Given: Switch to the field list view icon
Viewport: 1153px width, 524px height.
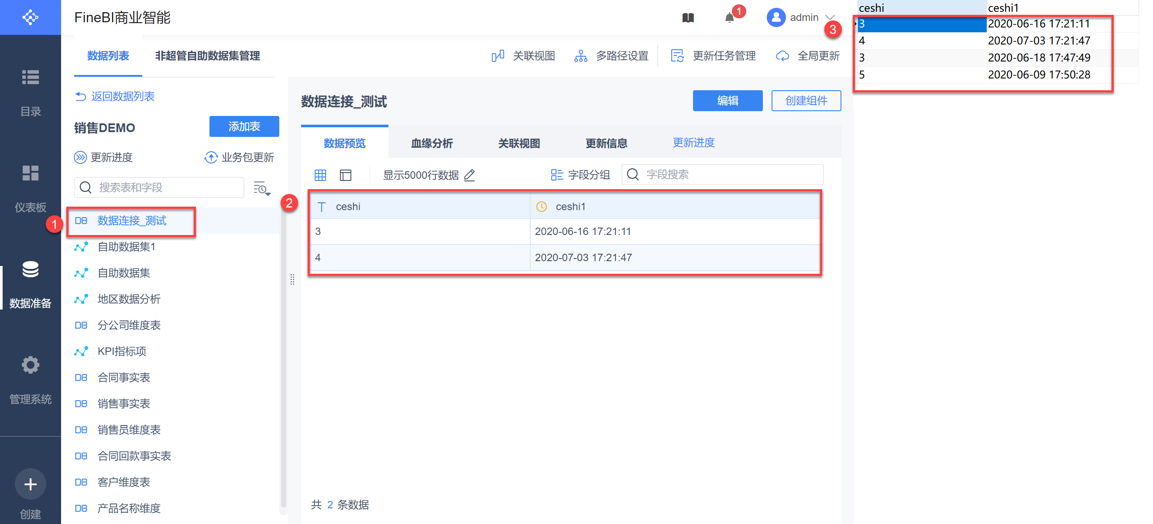Looking at the screenshot, I should point(346,175).
